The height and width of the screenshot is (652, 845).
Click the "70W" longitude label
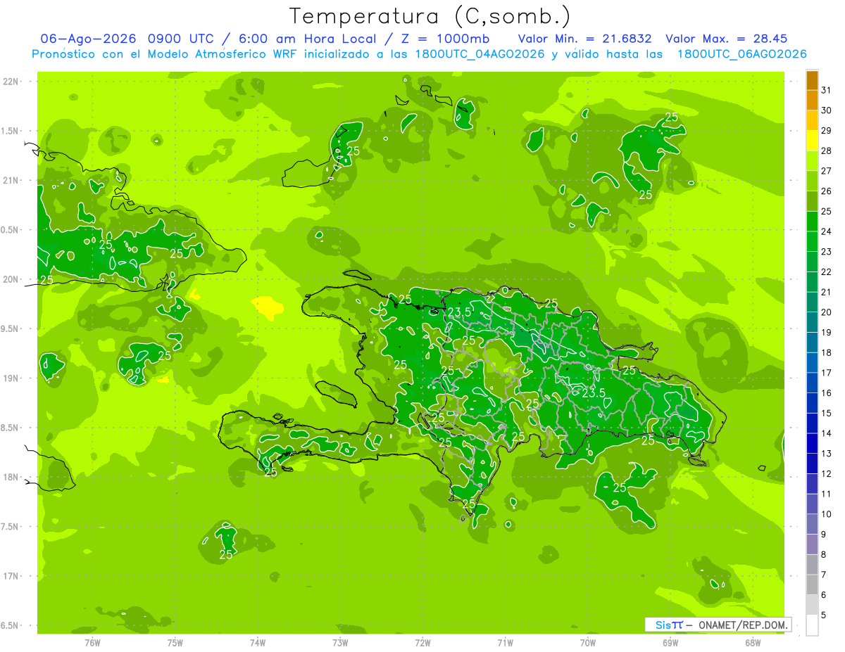(x=588, y=642)
